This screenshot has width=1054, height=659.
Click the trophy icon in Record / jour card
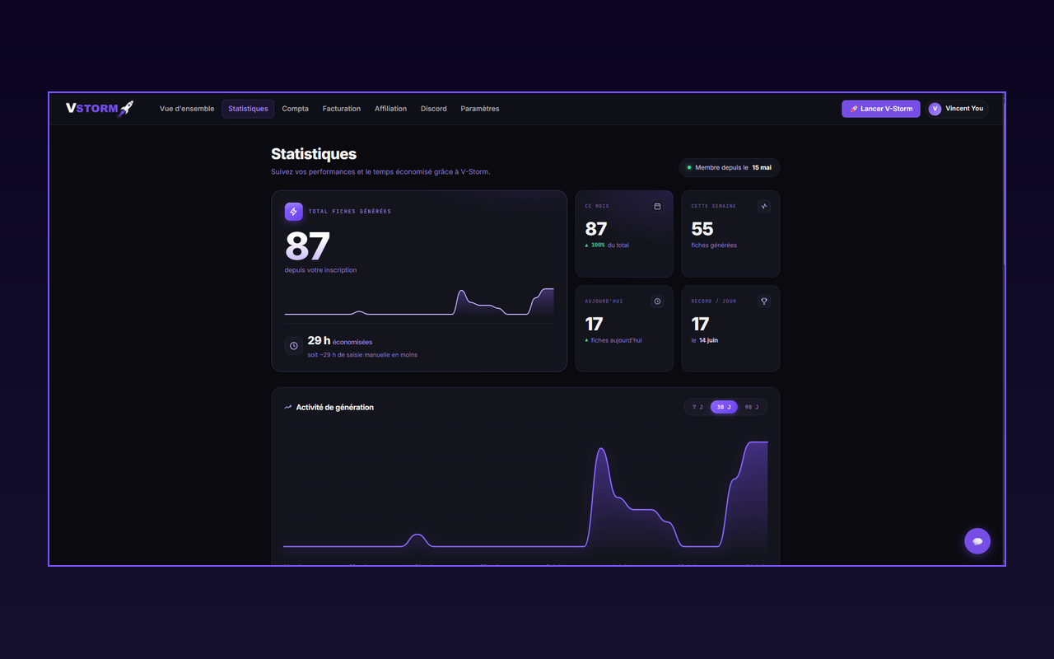click(764, 301)
